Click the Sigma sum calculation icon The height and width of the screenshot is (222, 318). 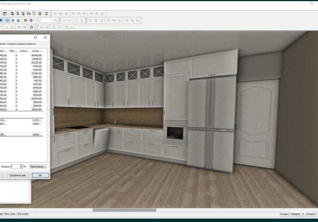[47, 14]
